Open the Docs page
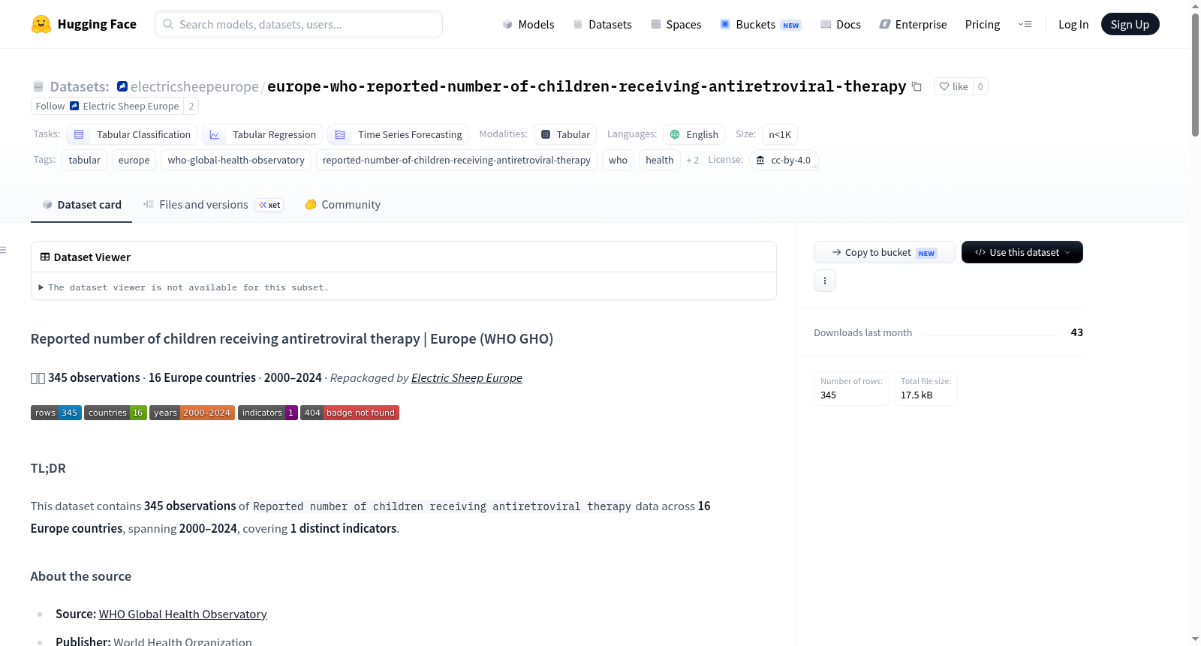The image size is (1201, 646). click(840, 24)
